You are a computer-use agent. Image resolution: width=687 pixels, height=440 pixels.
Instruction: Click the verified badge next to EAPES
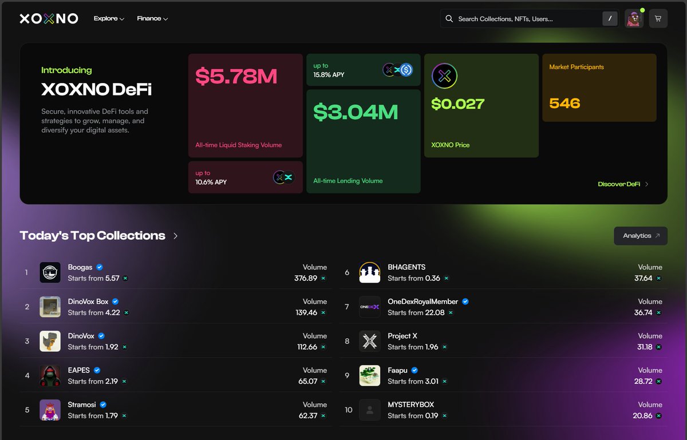coord(97,370)
